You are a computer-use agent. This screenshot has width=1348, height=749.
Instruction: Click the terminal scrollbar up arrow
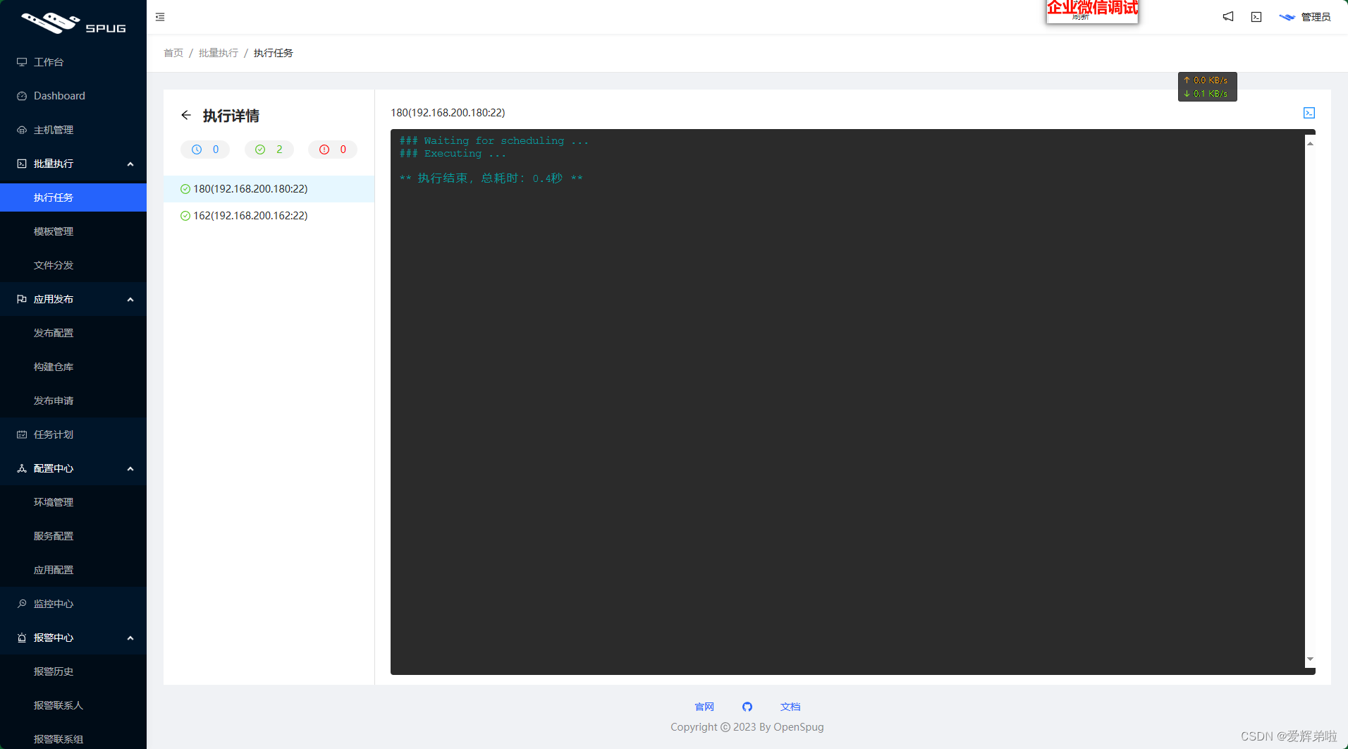1310,143
